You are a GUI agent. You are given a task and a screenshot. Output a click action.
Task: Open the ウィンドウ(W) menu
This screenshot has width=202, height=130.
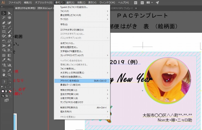(x=107, y=2)
